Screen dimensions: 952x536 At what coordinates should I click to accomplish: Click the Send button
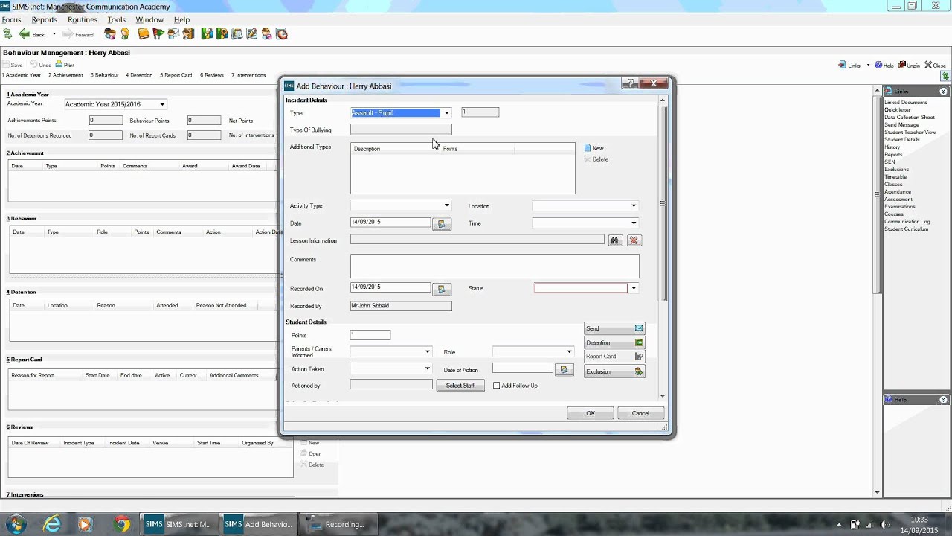(x=614, y=328)
